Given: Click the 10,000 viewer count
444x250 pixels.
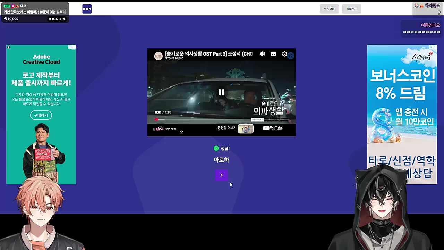Looking at the screenshot, I should [11, 19].
